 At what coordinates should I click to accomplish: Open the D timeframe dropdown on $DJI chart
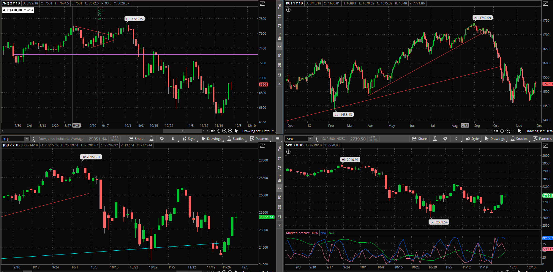tap(173, 139)
